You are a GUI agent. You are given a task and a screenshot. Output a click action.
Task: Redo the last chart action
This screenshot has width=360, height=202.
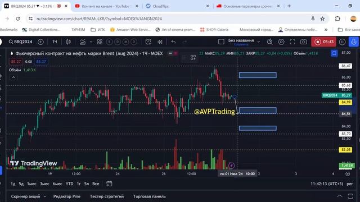tap(184, 42)
